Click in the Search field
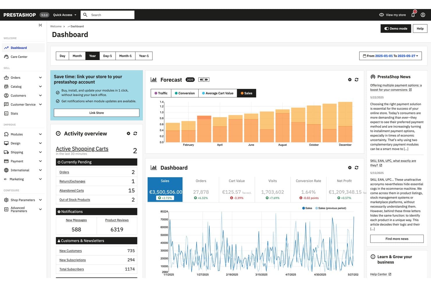 tap(107, 15)
